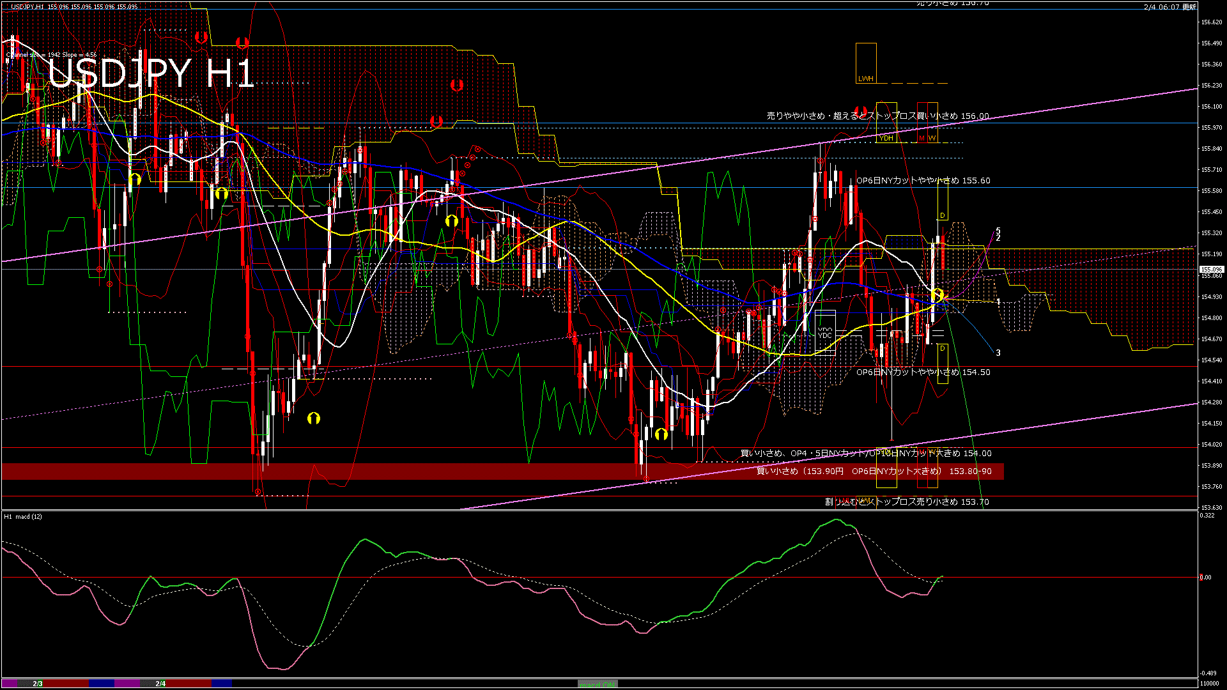Image resolution: width=1227 pixels, height=690 pixels.
Task: Click current price tag on price axis
Action: pyautogui.click(x=1211, y=270)
